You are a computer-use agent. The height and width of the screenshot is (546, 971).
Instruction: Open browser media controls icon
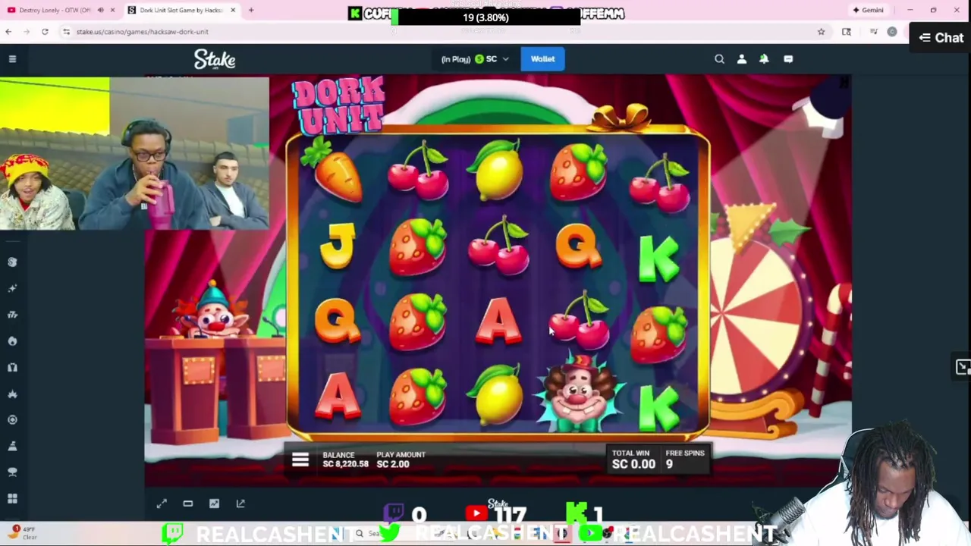point(874,32)
